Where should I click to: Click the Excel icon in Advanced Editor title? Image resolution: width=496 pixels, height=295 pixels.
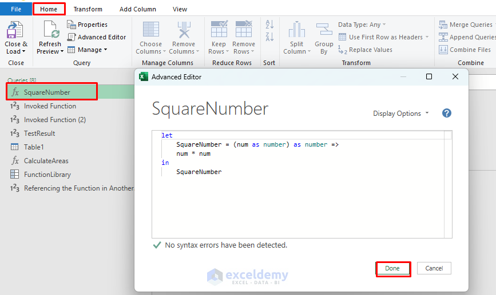144,76
